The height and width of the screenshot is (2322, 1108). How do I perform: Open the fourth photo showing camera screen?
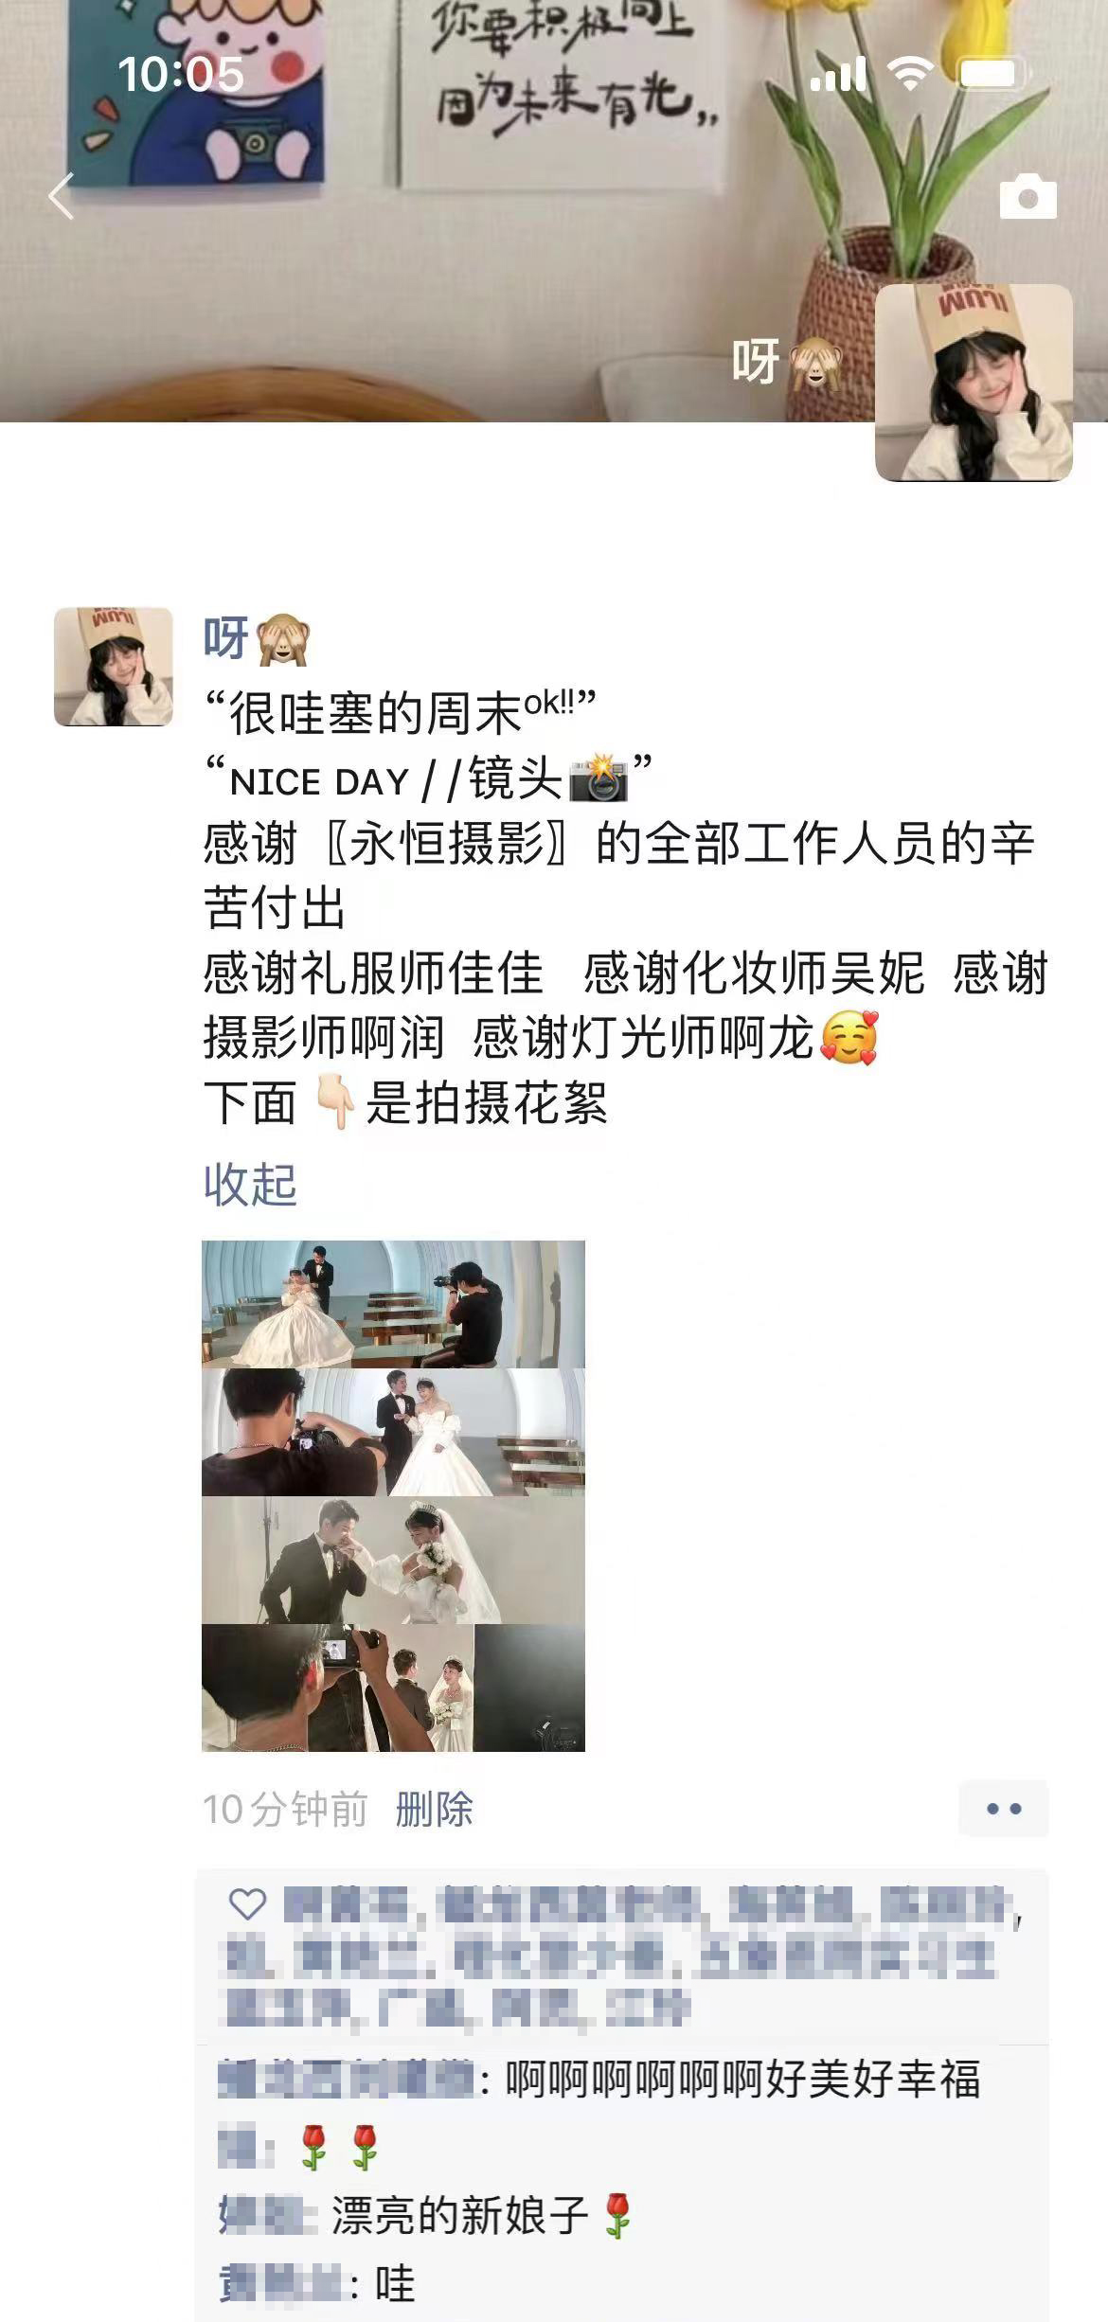tap(393, 1688)
